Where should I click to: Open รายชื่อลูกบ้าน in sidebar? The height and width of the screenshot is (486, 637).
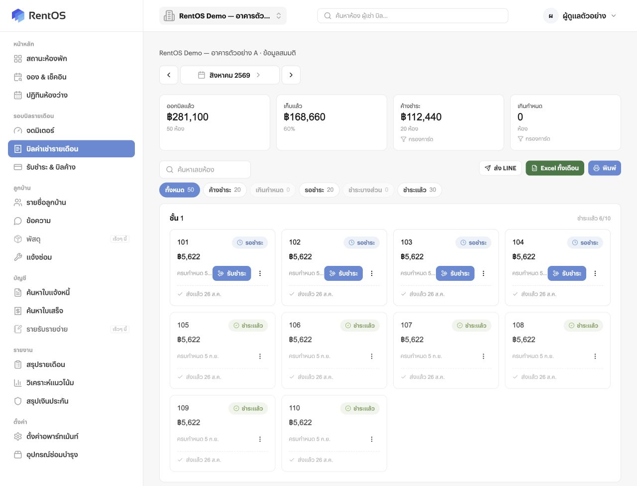point(71,203)
